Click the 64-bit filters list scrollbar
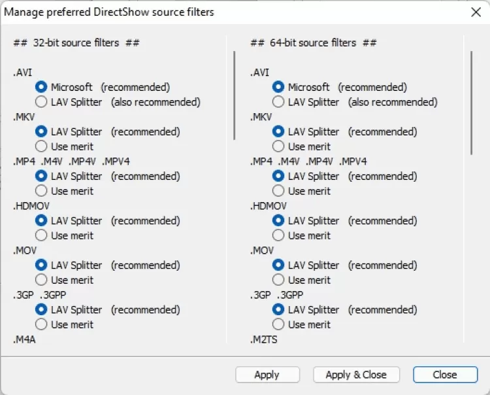Image resolution: width=490 pixels, height=395 pixels. pos(471,103)
